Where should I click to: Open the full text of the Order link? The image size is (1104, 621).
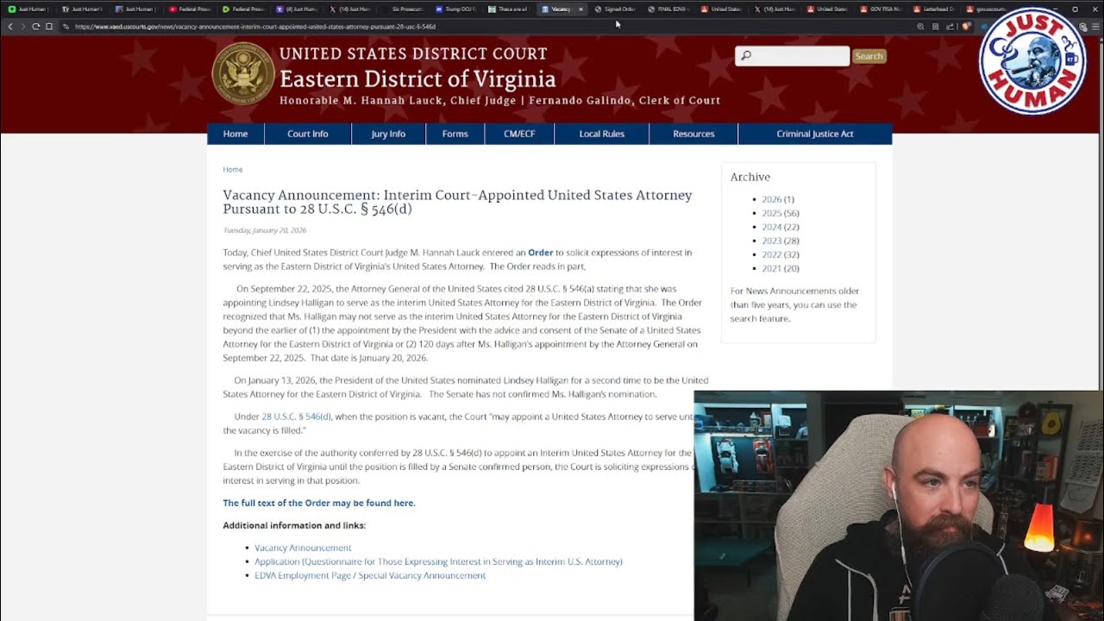[x=319, y=503]
